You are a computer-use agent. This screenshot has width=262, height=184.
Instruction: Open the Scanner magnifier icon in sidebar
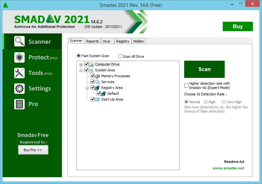click(19, 41)
